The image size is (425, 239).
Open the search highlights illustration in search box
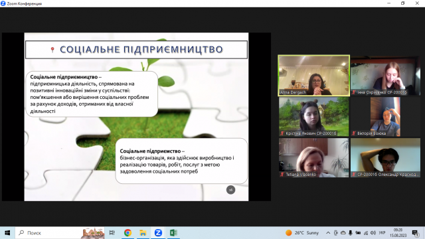tap(93, 233)
